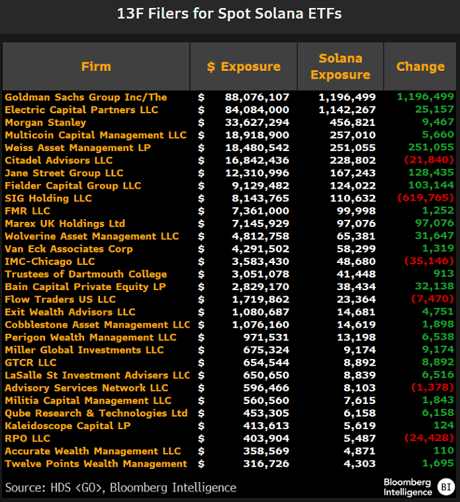Click Weiss Asset Management LP

click(x=77, y=148)
